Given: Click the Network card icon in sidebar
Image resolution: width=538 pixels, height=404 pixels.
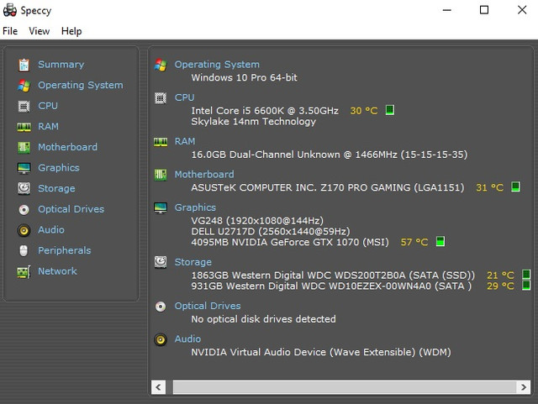Looking at the screenshot, I should [24, 271].
